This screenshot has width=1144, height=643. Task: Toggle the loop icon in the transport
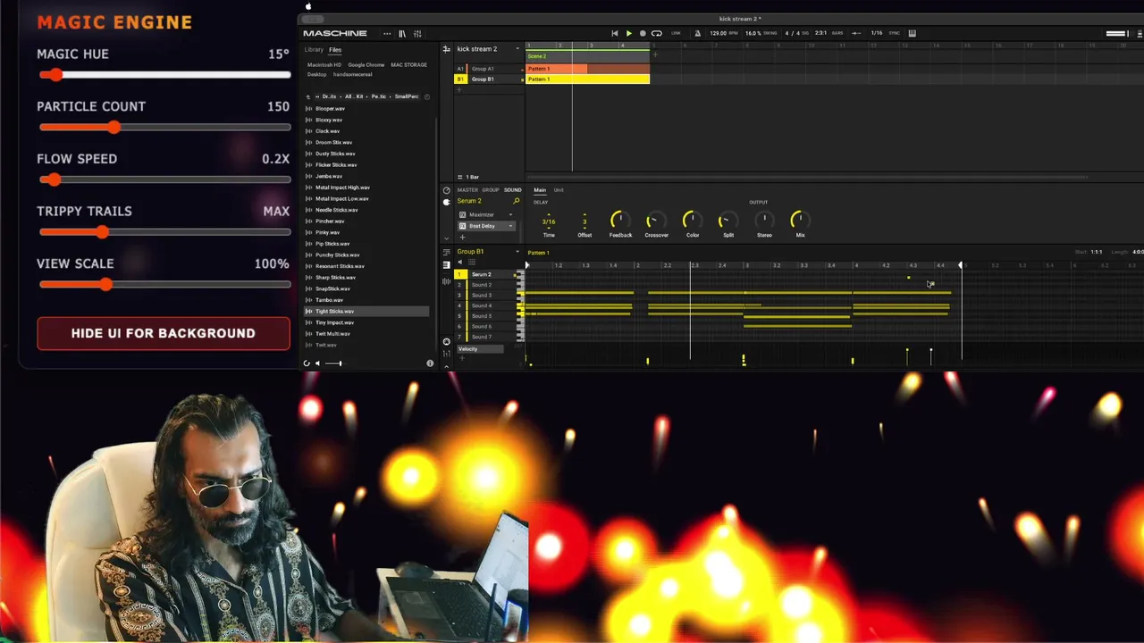tap(657, 33)
